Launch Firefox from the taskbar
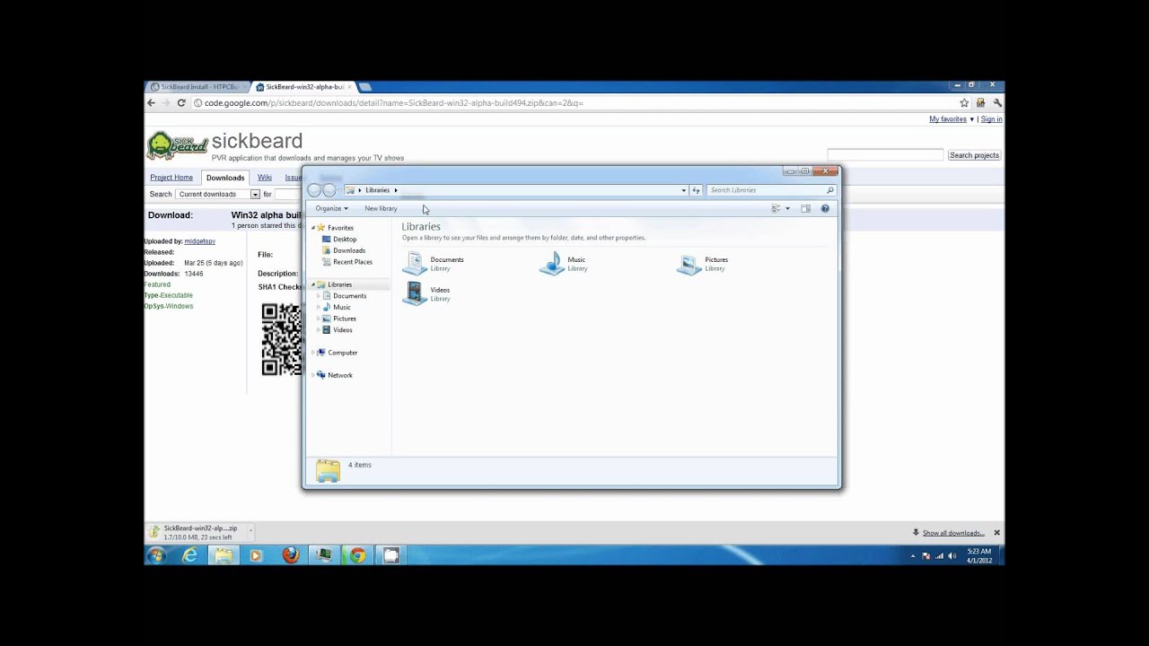 tap(290, 555)
